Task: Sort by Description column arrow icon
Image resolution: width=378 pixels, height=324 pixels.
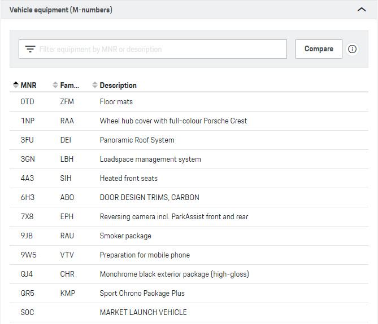Action: 94,85
